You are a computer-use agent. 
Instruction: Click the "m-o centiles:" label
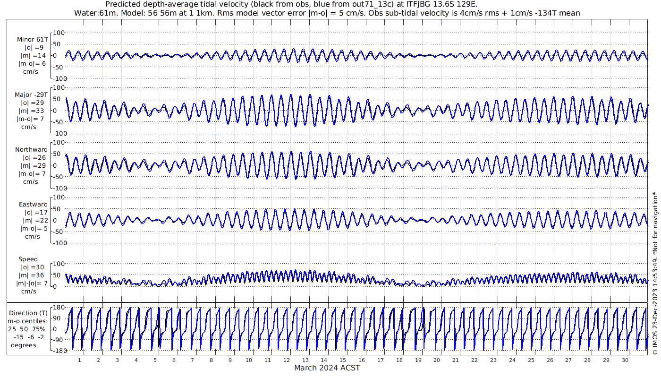point(27,321)
